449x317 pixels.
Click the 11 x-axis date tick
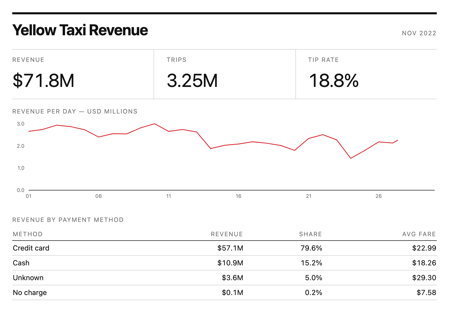[x=169, y=196]
